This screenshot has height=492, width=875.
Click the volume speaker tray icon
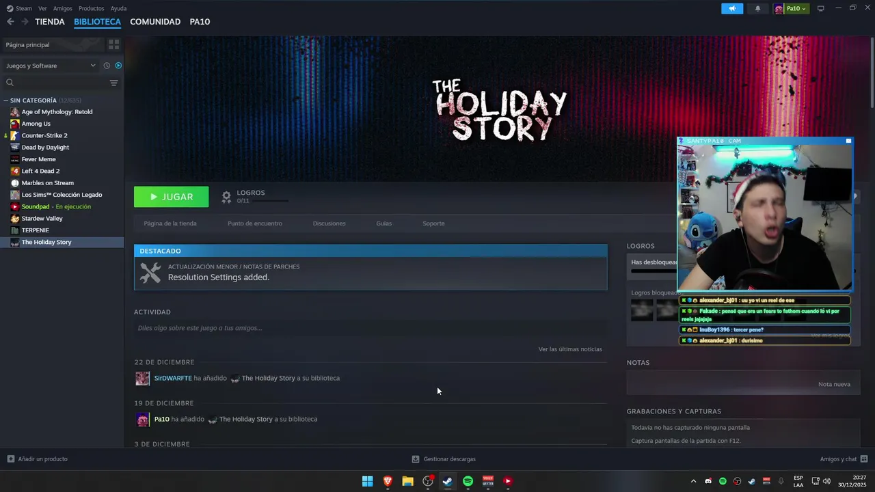tap(826, 481)
